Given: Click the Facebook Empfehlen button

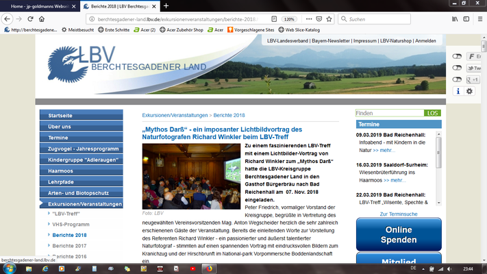Looking at the screenshot, I should [474, 56].
